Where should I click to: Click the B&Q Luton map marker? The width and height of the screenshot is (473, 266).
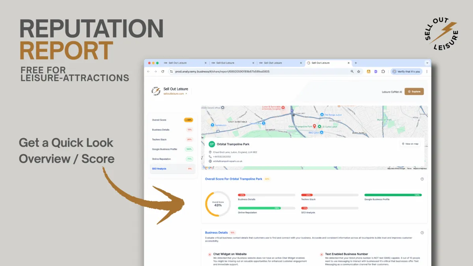tap(322, 133)
